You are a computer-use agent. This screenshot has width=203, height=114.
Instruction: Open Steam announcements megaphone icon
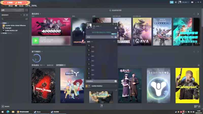tap(172, 2)
